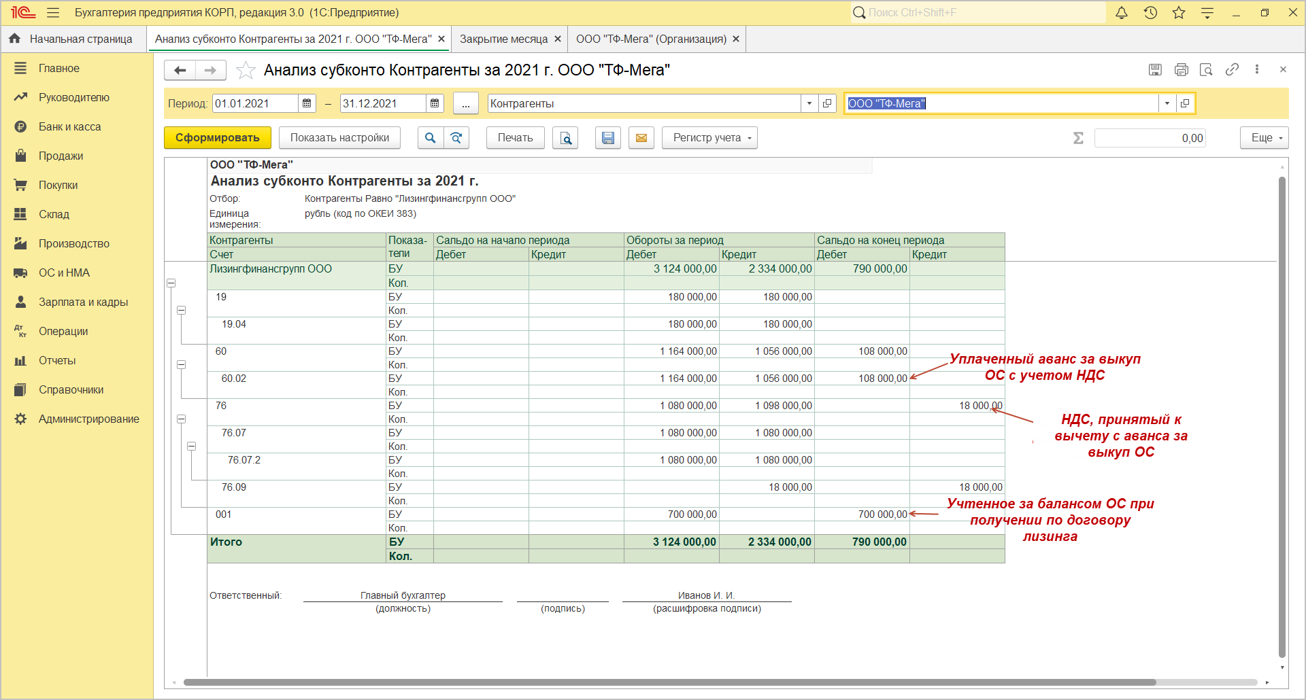Save report with the toolbar diskette icon
1306x700 pixels.
click(x=608, y=138)
